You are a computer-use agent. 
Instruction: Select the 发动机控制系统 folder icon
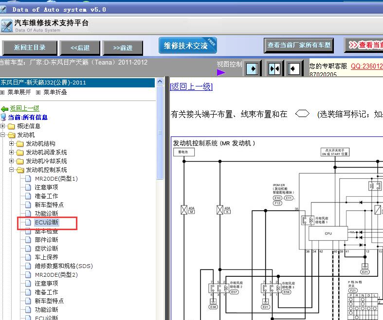click(20, 170)
